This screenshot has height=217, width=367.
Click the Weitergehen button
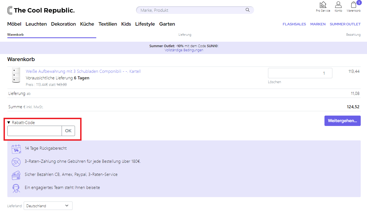[x=342, y=121]
